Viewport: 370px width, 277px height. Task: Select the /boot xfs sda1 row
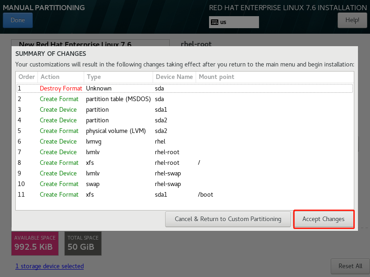click(185, 194)
